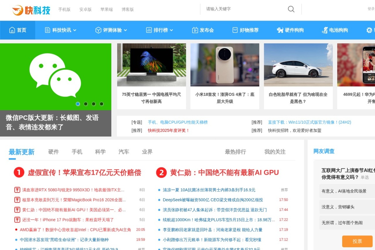The width and height of the screenshot is (375, 250).
Task: Click the play icon beside 发布会
Action: [x=195, y=30]
